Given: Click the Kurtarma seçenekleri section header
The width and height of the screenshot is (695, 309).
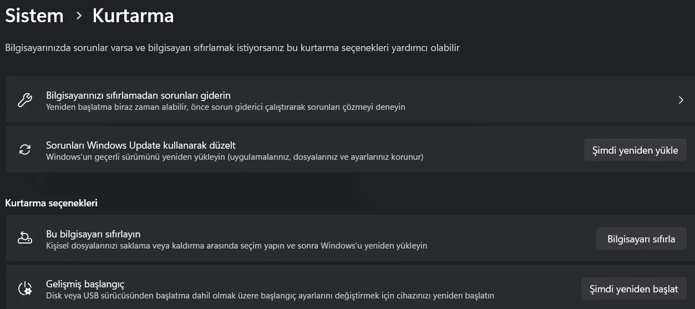Looking at the screenshot, I should 52,203.
